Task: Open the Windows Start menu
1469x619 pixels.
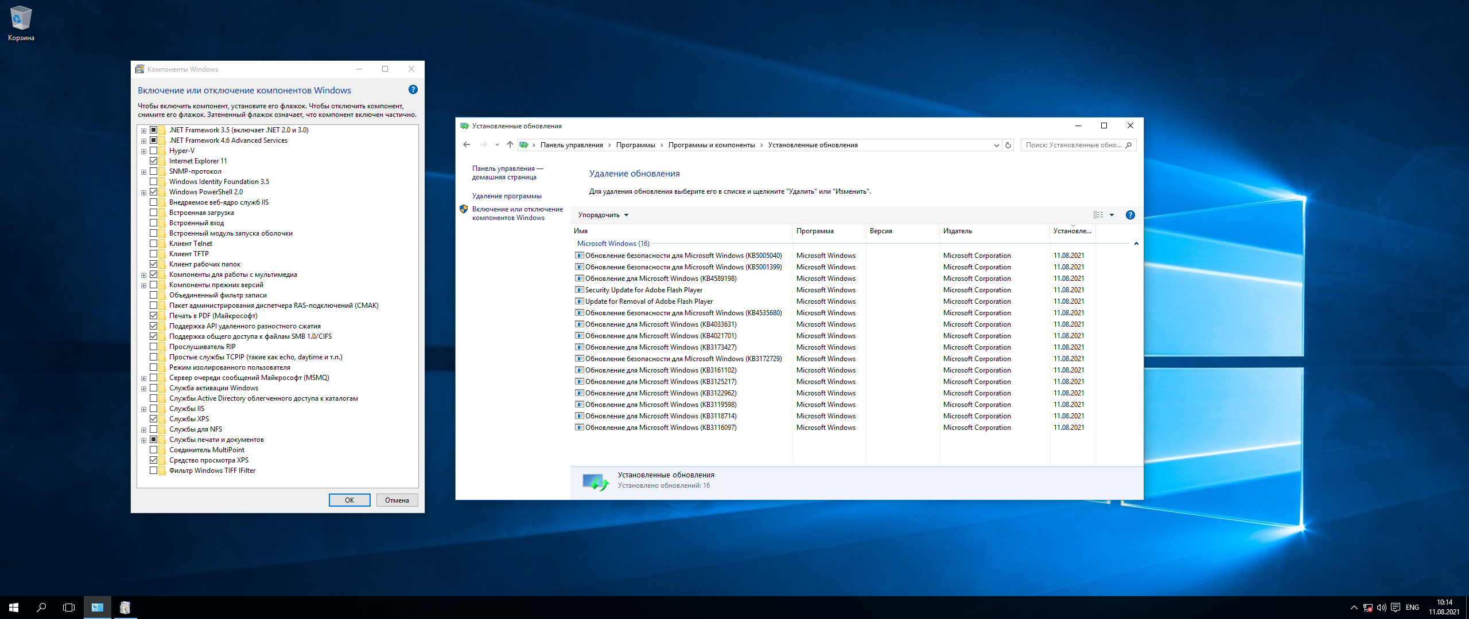Action: click(x=14, y=608)
